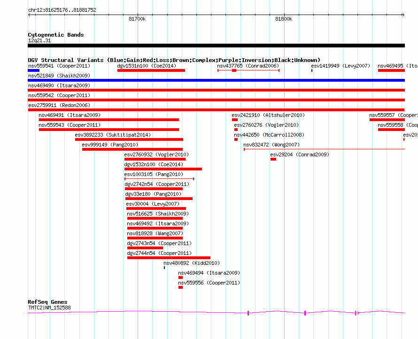This screenshot has width=418, height=339.
Task: Select nsv469491 (Itsara2009) variant label
Action: [x=70, y=115]
